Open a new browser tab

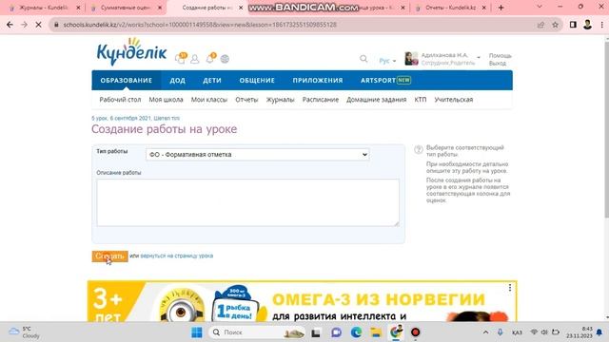(x=501, y=8)
